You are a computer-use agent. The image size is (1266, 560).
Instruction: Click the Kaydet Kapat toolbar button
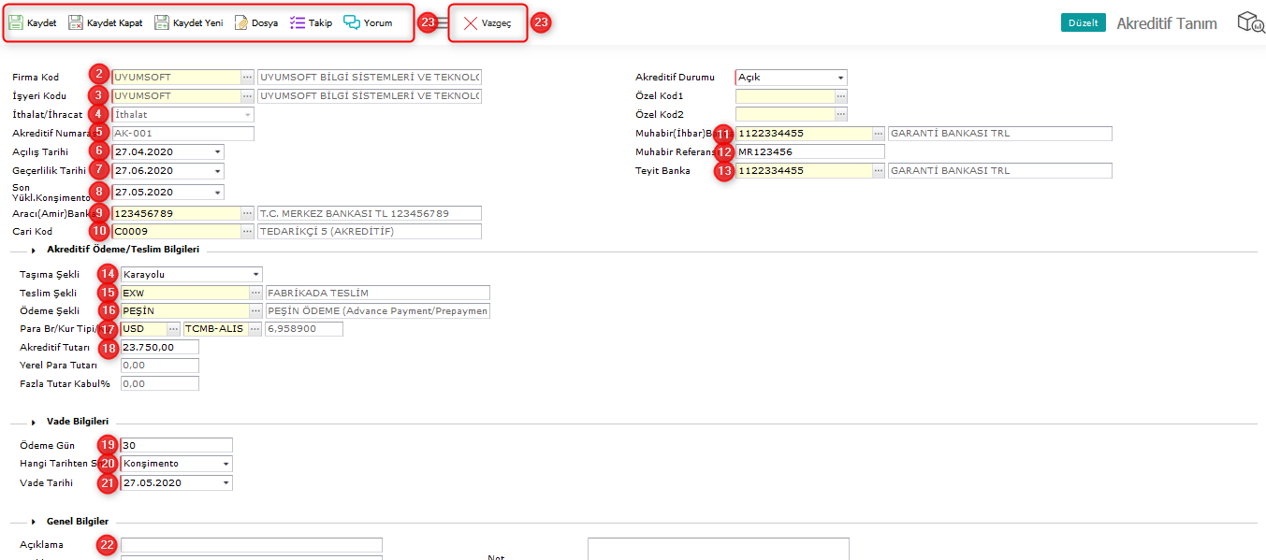(105, 22)
